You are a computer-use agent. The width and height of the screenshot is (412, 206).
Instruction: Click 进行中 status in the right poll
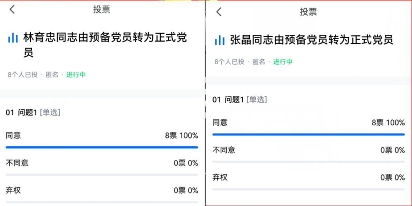(x=283, y=62)
